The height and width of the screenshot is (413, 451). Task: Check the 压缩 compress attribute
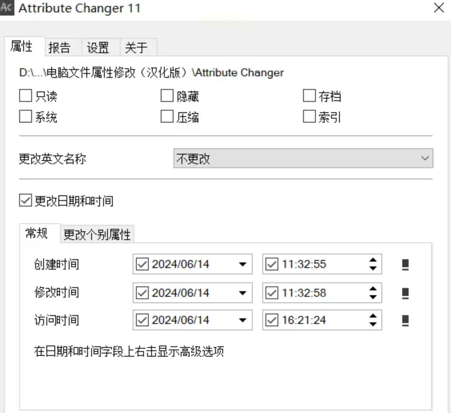[167, 117]
